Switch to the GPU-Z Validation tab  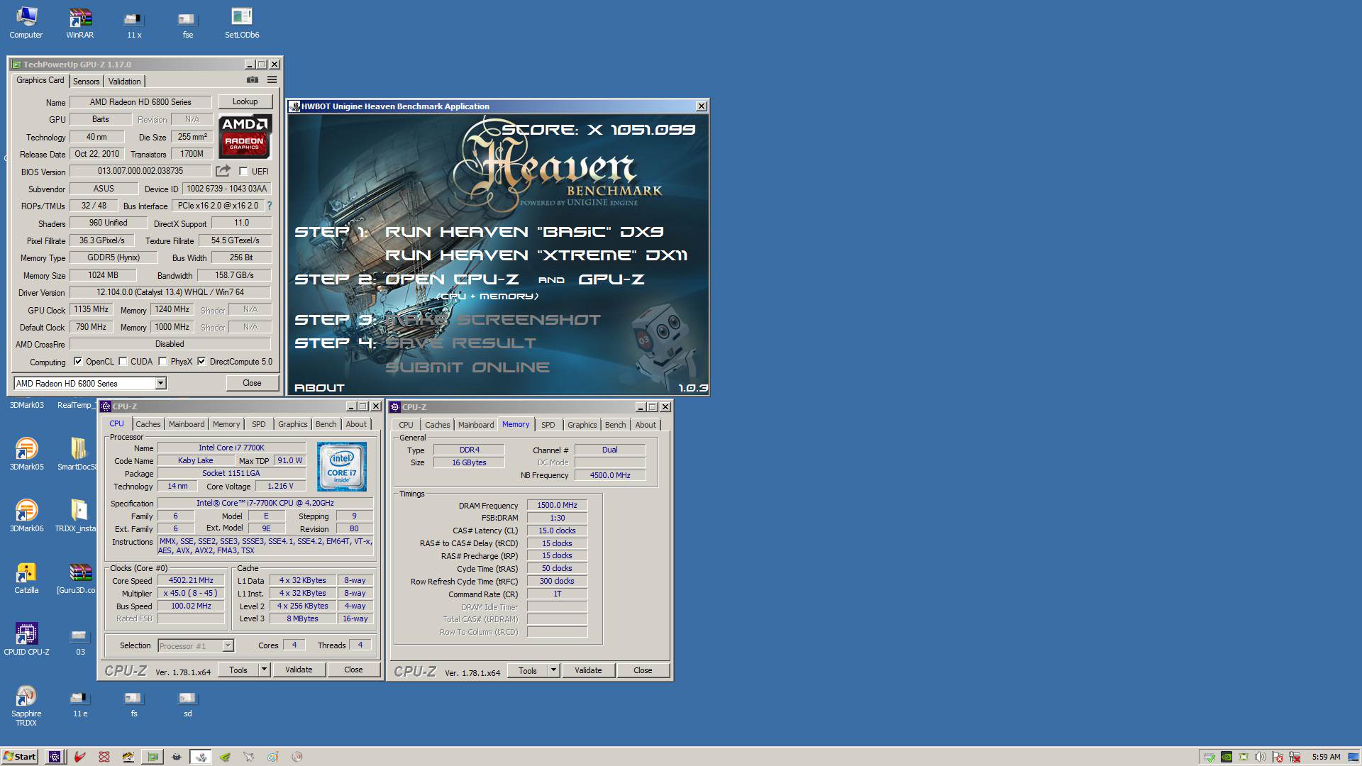click(x=125, y=82)
